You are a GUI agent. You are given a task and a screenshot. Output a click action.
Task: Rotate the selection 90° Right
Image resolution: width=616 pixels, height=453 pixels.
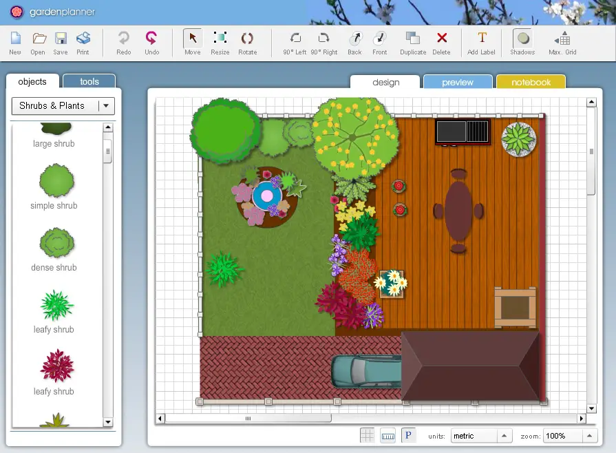pyautogui.click(x=324, y=43)
